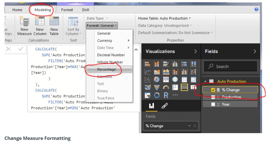The image size is (267, 143).
Task: Choose Percentage from the format menu
Action: 106,69
